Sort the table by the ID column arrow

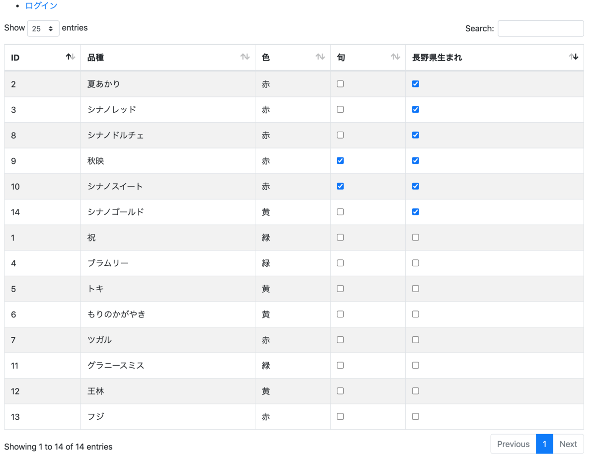pos(69,57)
